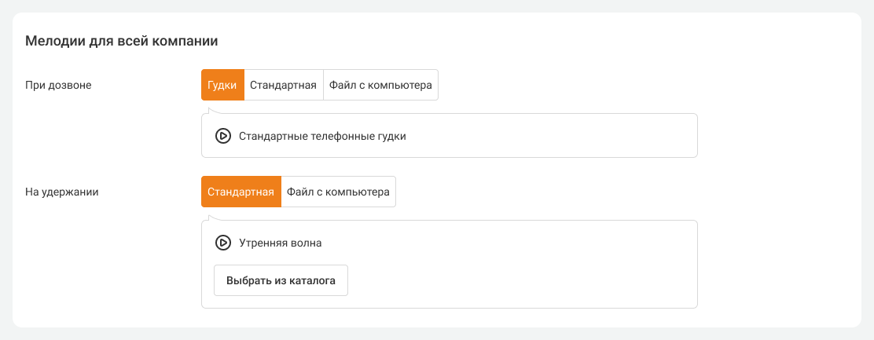Click play icon beside Стандартные телефонные гудки
The width and height of the screenshot is (874, 340).
(x=222, y=136)
